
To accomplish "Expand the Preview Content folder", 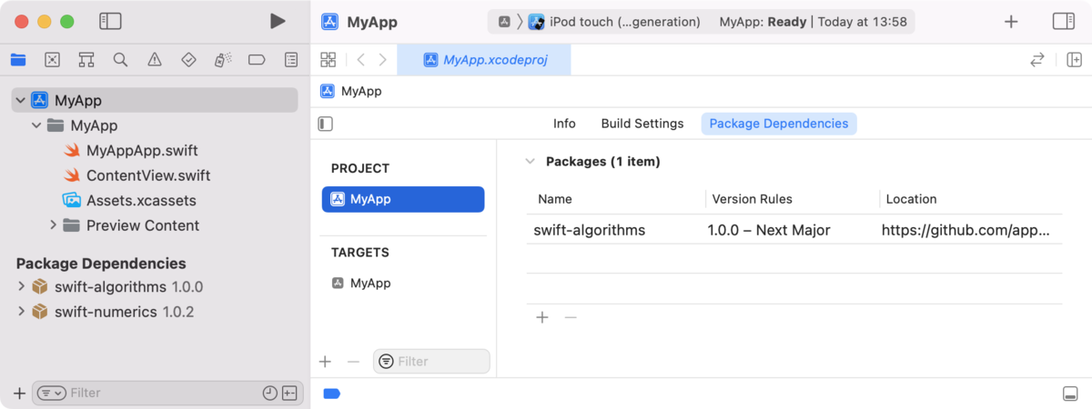I will [x=53, y=225].
